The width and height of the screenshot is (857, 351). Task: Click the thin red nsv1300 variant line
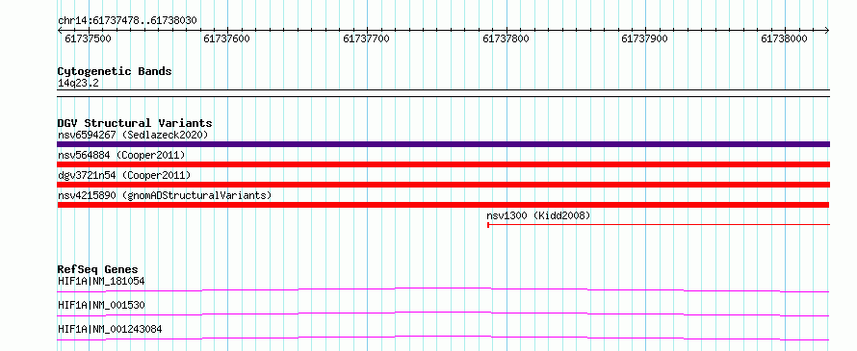pyautogui.click(x=659, y=224)
